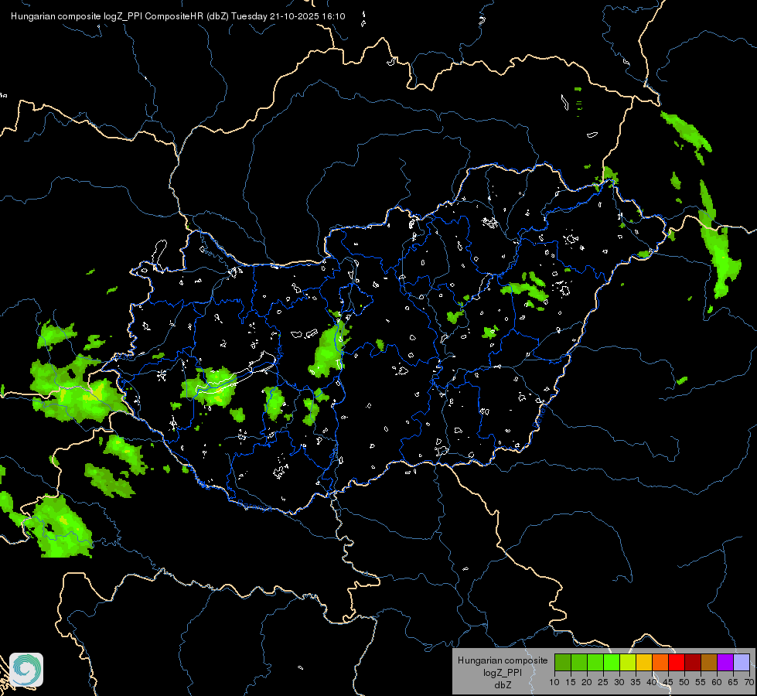Click the 40–45 dBZ orange legend swatch

point(660,662)
